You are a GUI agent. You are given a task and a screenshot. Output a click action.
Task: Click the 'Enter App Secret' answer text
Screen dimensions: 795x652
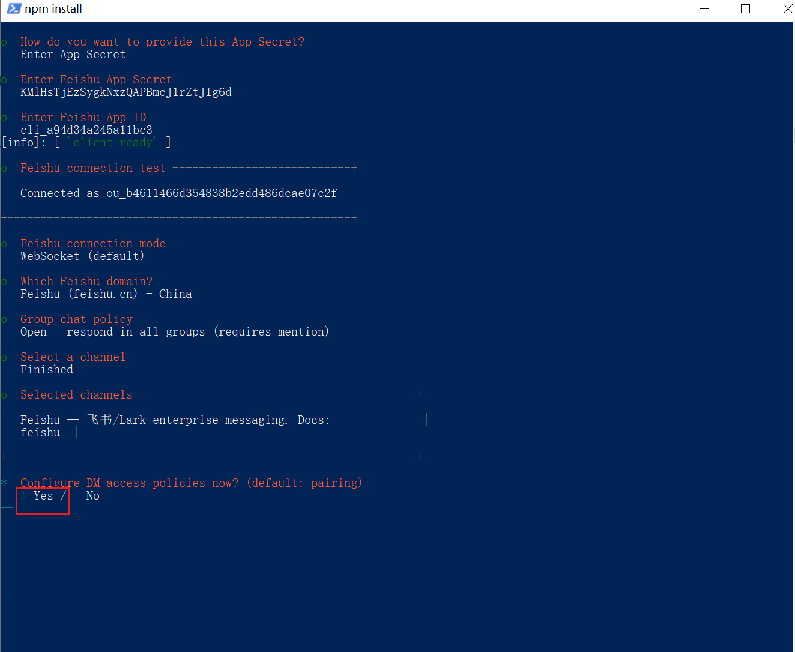click(73, 55)
